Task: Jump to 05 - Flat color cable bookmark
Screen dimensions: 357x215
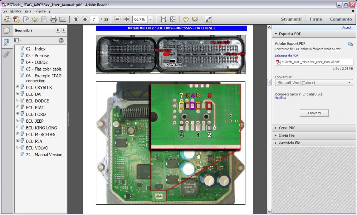Action: (x=44, y=69)
